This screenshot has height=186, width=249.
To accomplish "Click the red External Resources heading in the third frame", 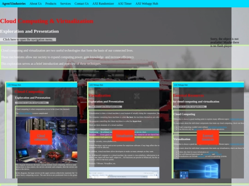I will pos(189,96).
